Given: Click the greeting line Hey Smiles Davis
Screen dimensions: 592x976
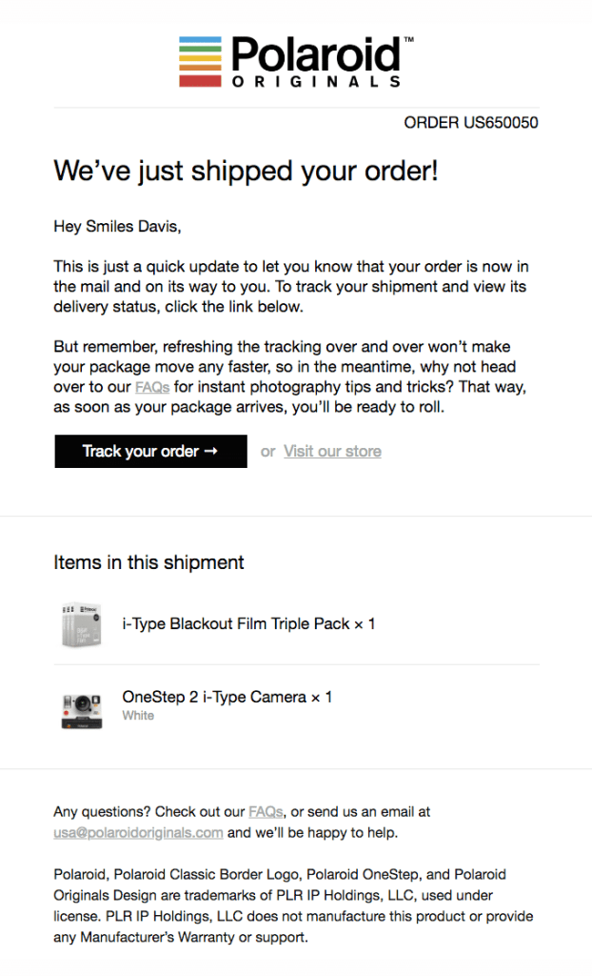Looking at the screenshot, I should tap(117, 226).
